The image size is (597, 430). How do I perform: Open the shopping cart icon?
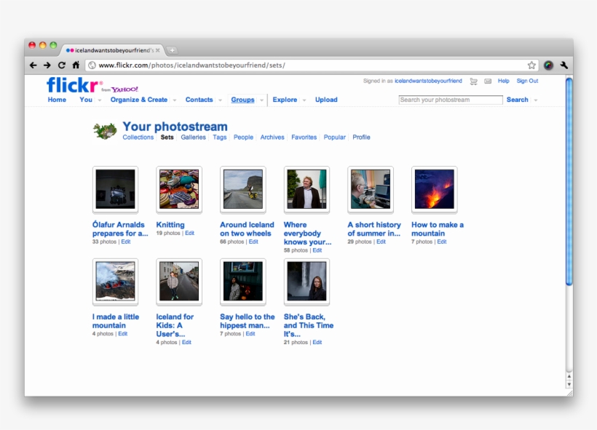[x=473, y=81]
